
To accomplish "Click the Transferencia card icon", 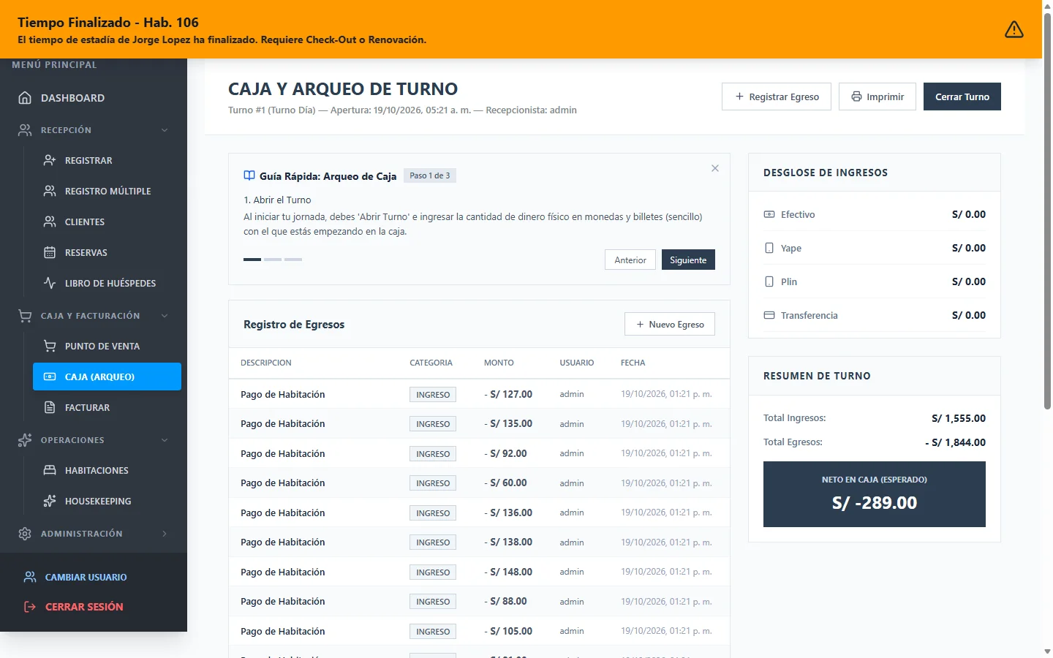I will pyautogui.click(x=769, y=315).
